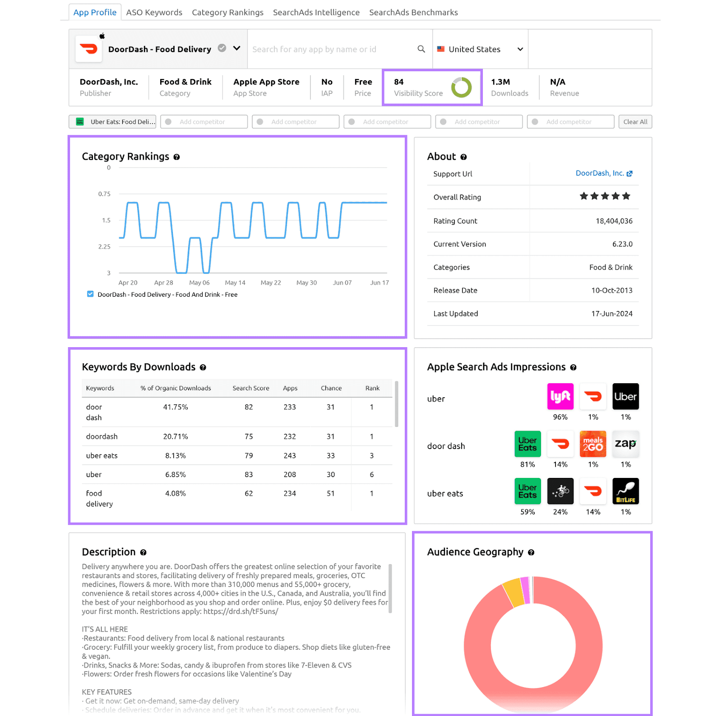
Task: Click the second Add competitor field
Action: point(296,122)
